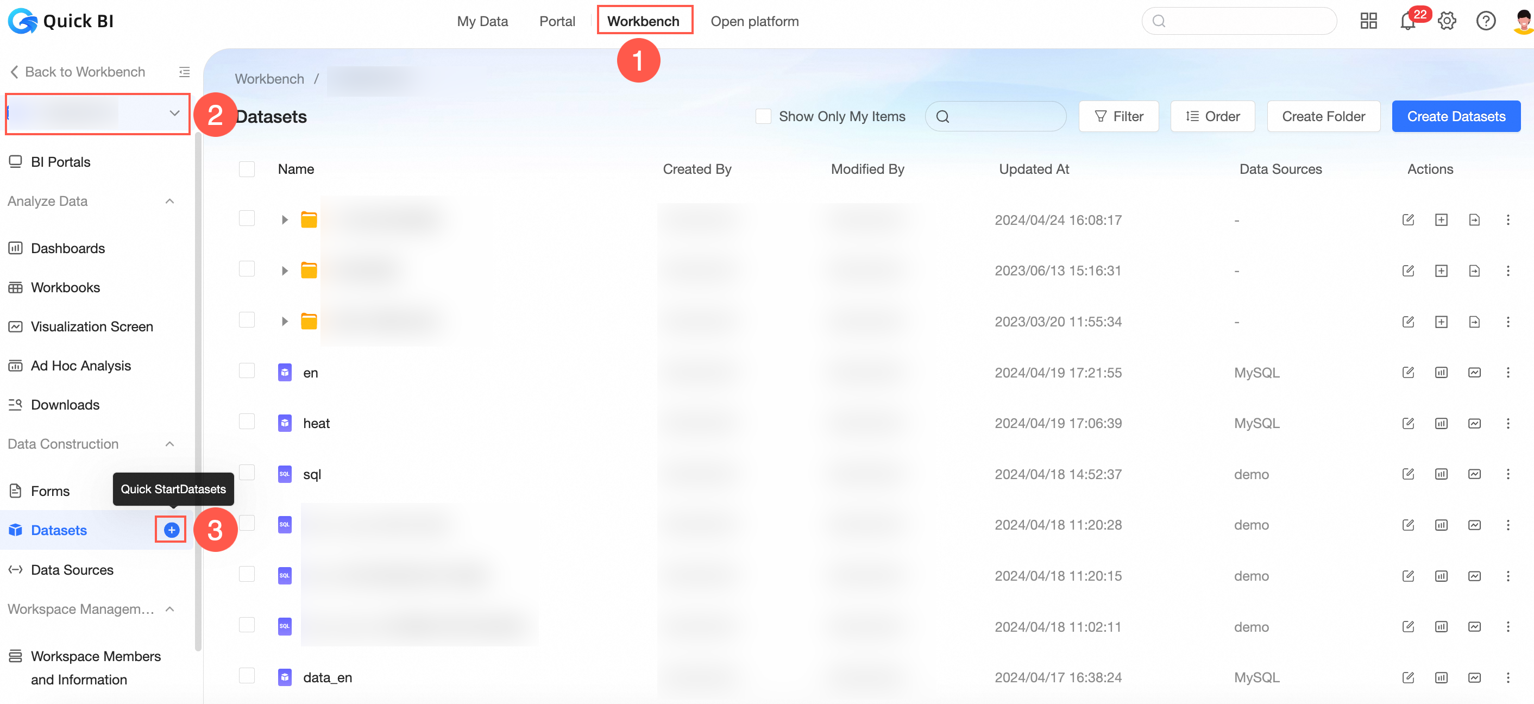The width and height of the screenshot is (1534, 704).
Task: Click the Create Folder button
Action: click(1323, 116)
